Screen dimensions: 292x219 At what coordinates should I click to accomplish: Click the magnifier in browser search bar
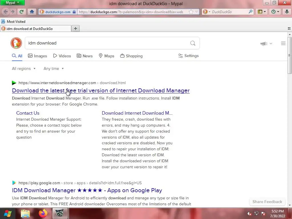[x=250, y=12]
